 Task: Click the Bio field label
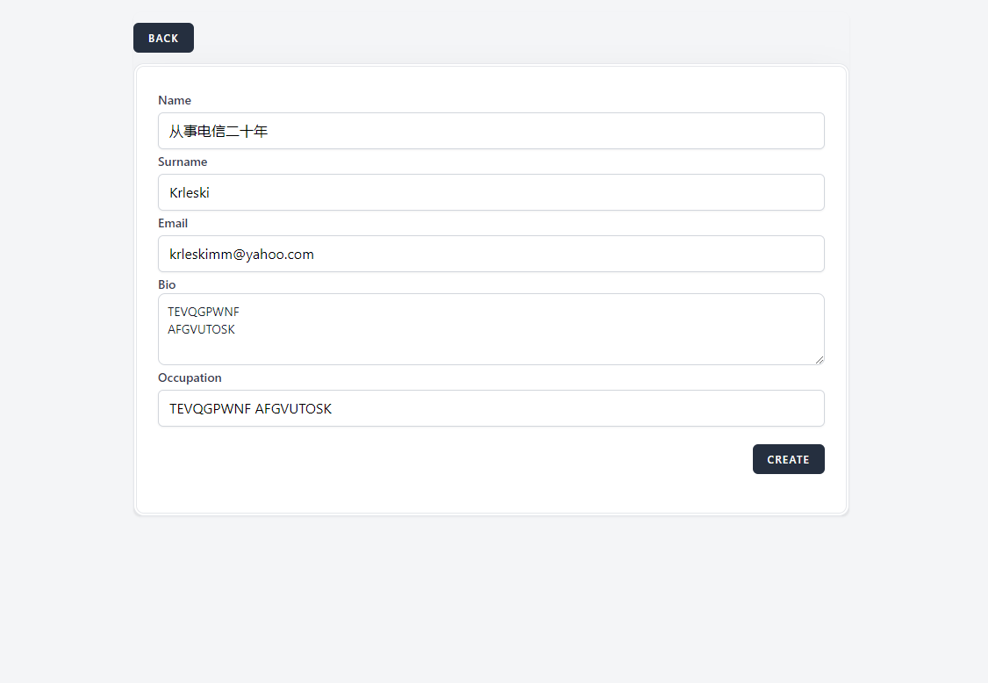click(167, 284)
